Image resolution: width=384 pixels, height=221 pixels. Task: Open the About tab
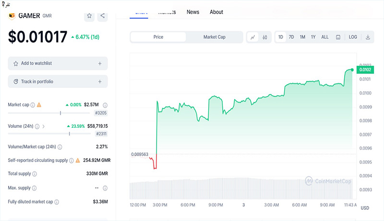pyautogui.click(x=216, y=12)
